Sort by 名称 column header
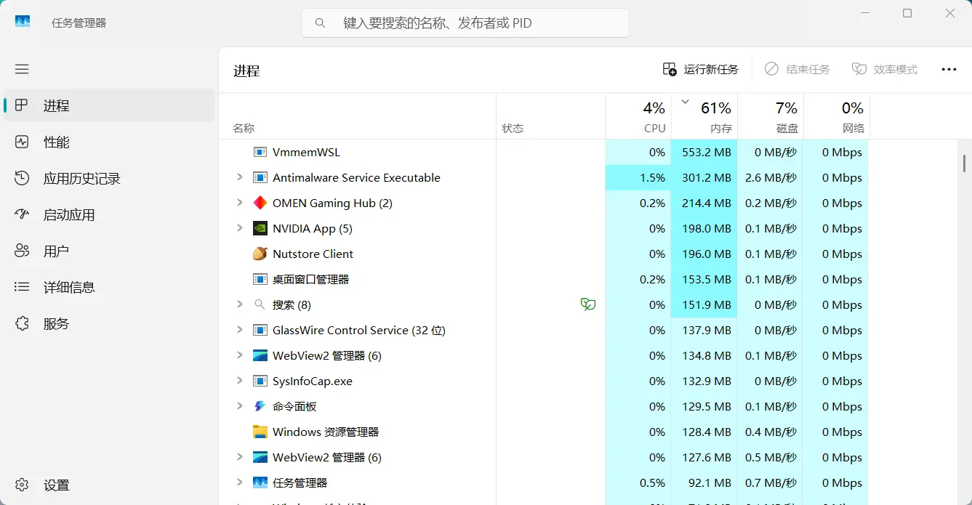The height and width of the screenshot is (505, 972). coord(358,116)
